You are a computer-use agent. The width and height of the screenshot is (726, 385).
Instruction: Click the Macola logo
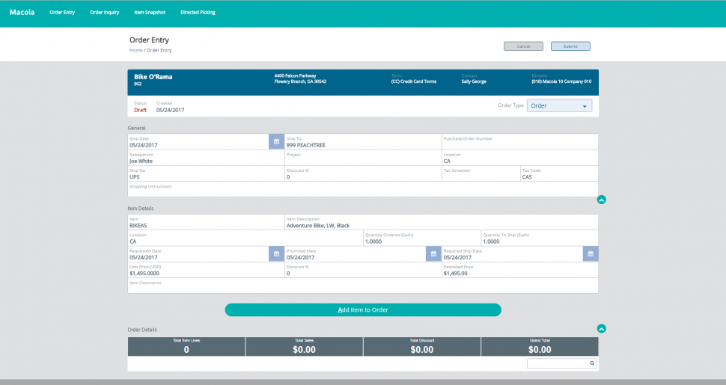tap(22, 13)
